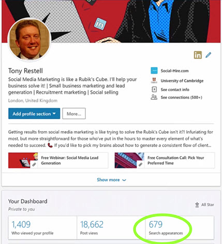The height and width of the screenshot is (244, 222).
Task: Open the 679 Search appearances stat
Action: click(x=180, y=227)
